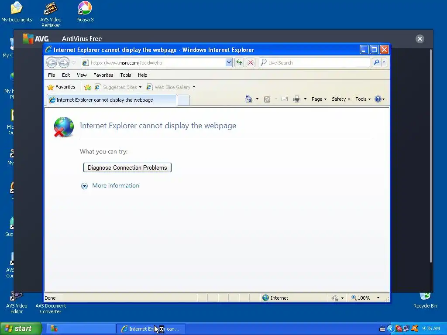The height and width of the screenshot is (335, 447).
Task: Switch to AVG taskbar button
Action: (x=81, y=329)
